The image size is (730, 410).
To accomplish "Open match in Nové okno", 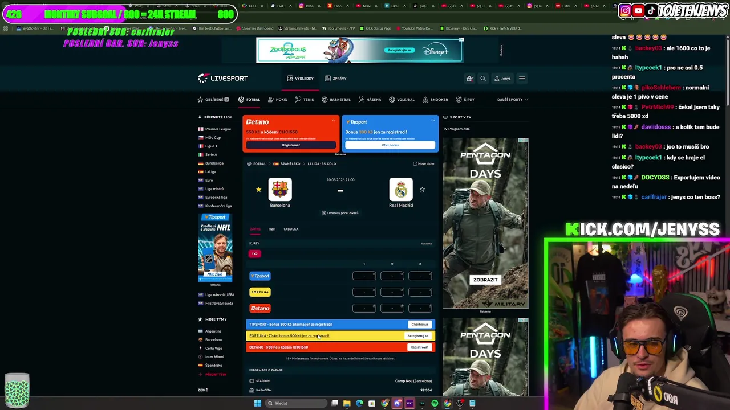I will coord(423,164).
